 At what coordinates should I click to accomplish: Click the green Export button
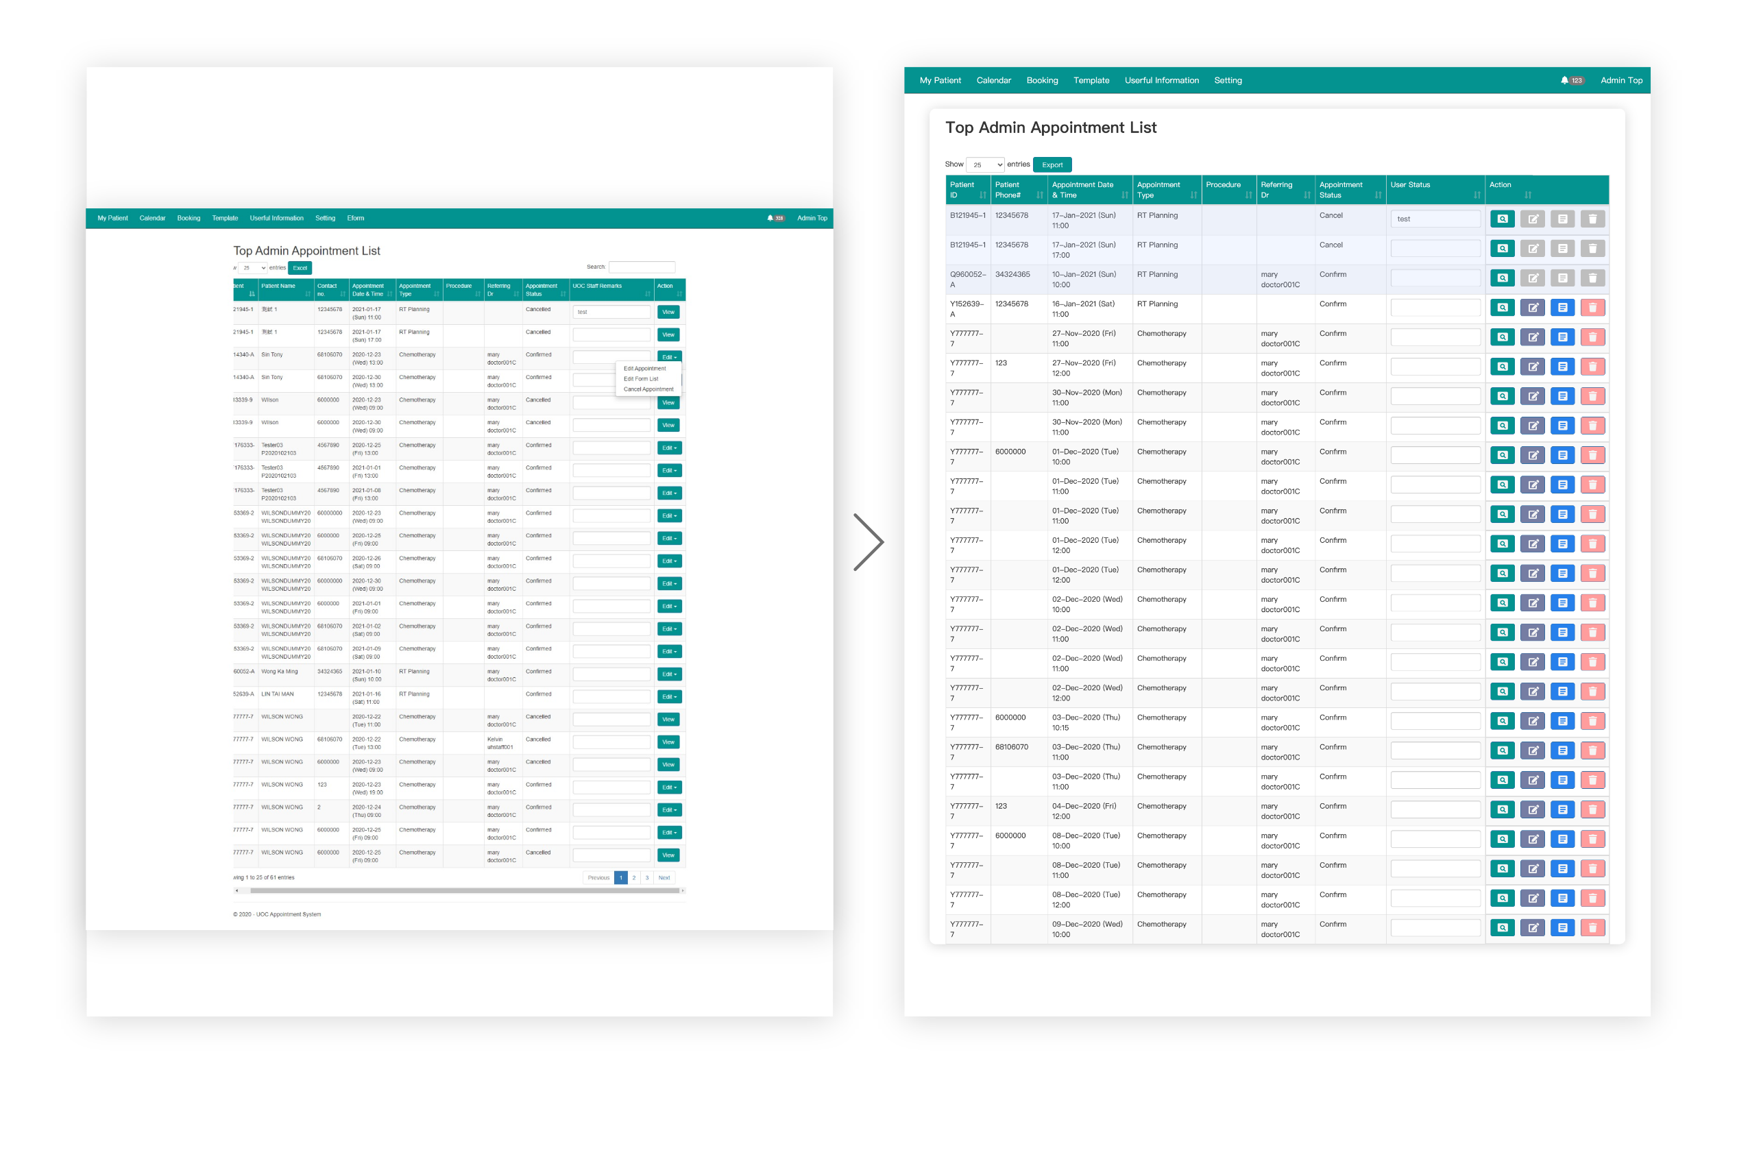1052,164
